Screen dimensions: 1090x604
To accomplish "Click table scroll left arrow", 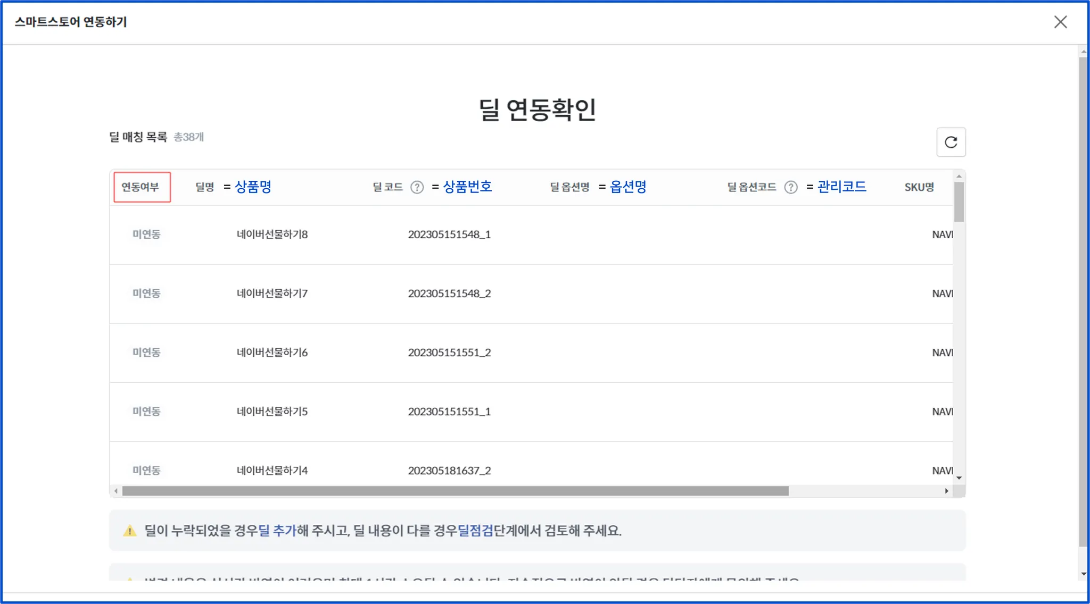I will click(116, 491).
